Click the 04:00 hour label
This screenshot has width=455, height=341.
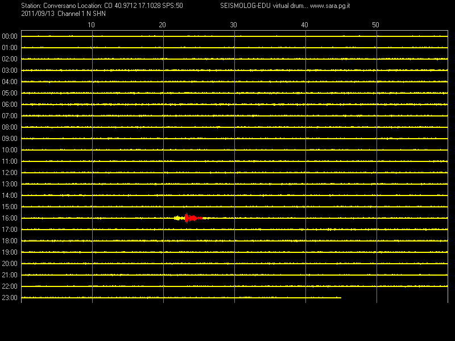tap(10, 82)
